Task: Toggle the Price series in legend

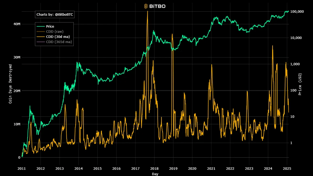Action: pyautogui.click(x=50, y=26)
